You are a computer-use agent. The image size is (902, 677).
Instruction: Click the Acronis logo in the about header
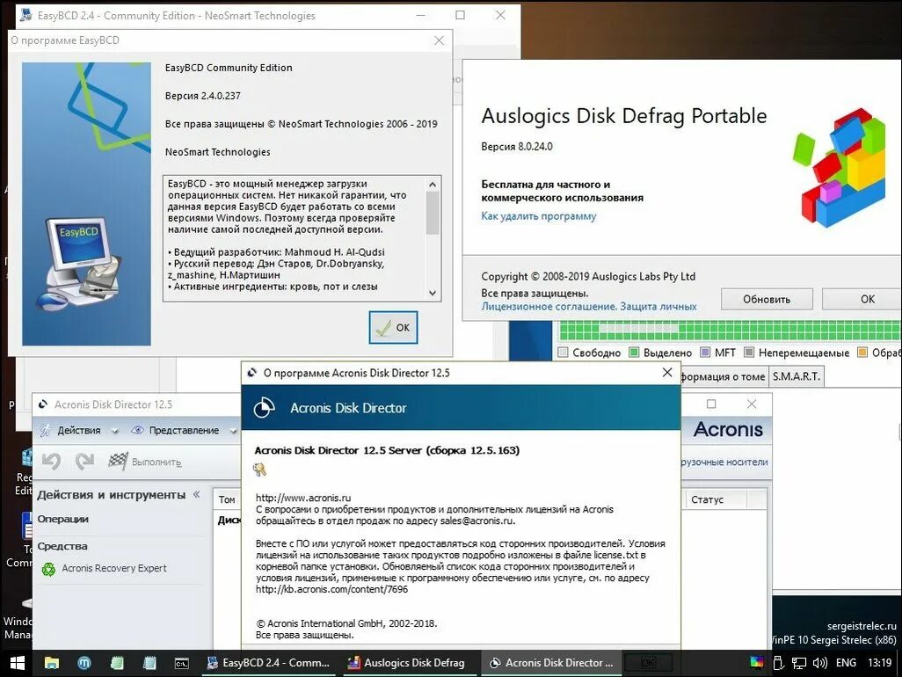tap(264, 407)
